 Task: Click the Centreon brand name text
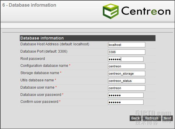coord(146,11)
